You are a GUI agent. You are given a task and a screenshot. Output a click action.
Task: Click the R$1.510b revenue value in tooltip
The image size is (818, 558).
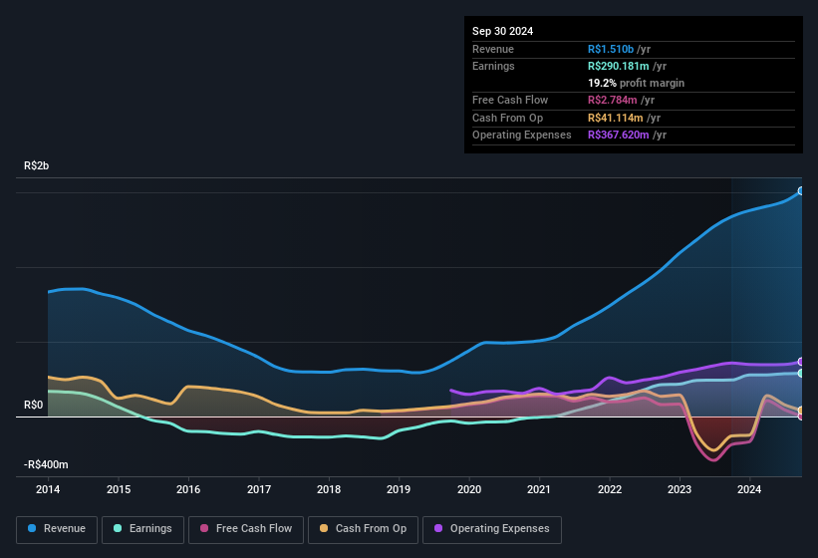[611, 49]
